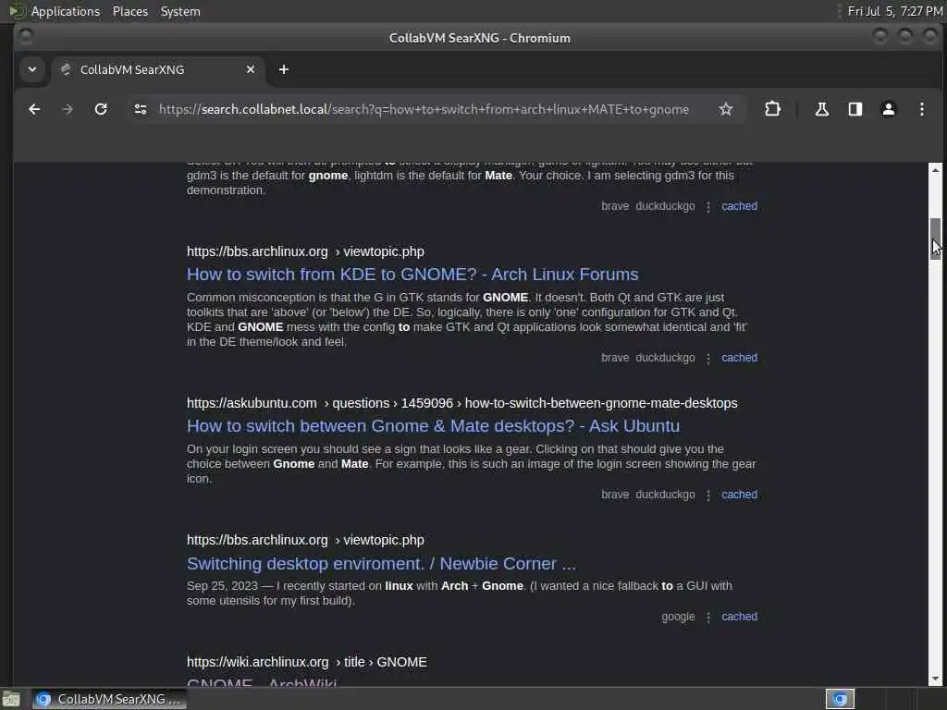Open the System menu
This screenshot has width=947, height=710.
180,11
